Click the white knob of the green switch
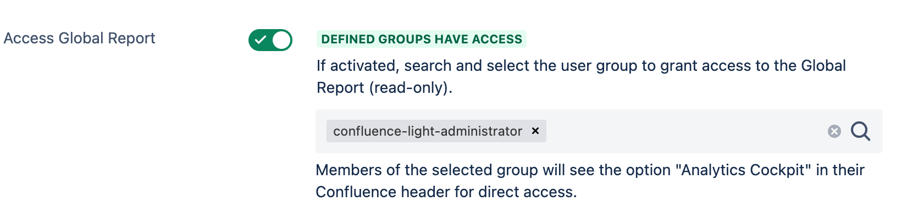 click(281, 40)
